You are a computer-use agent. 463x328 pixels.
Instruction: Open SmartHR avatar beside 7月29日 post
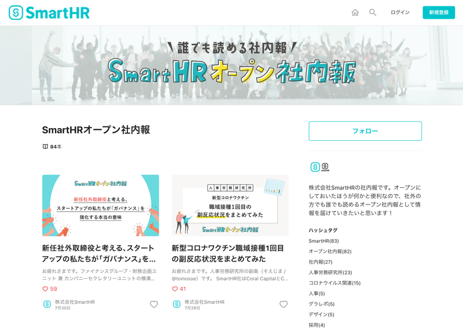(177, 304)
